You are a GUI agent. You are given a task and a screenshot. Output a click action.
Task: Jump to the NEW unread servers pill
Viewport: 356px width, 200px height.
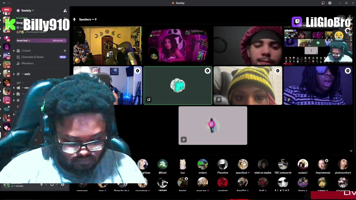(x=7, y=9)
